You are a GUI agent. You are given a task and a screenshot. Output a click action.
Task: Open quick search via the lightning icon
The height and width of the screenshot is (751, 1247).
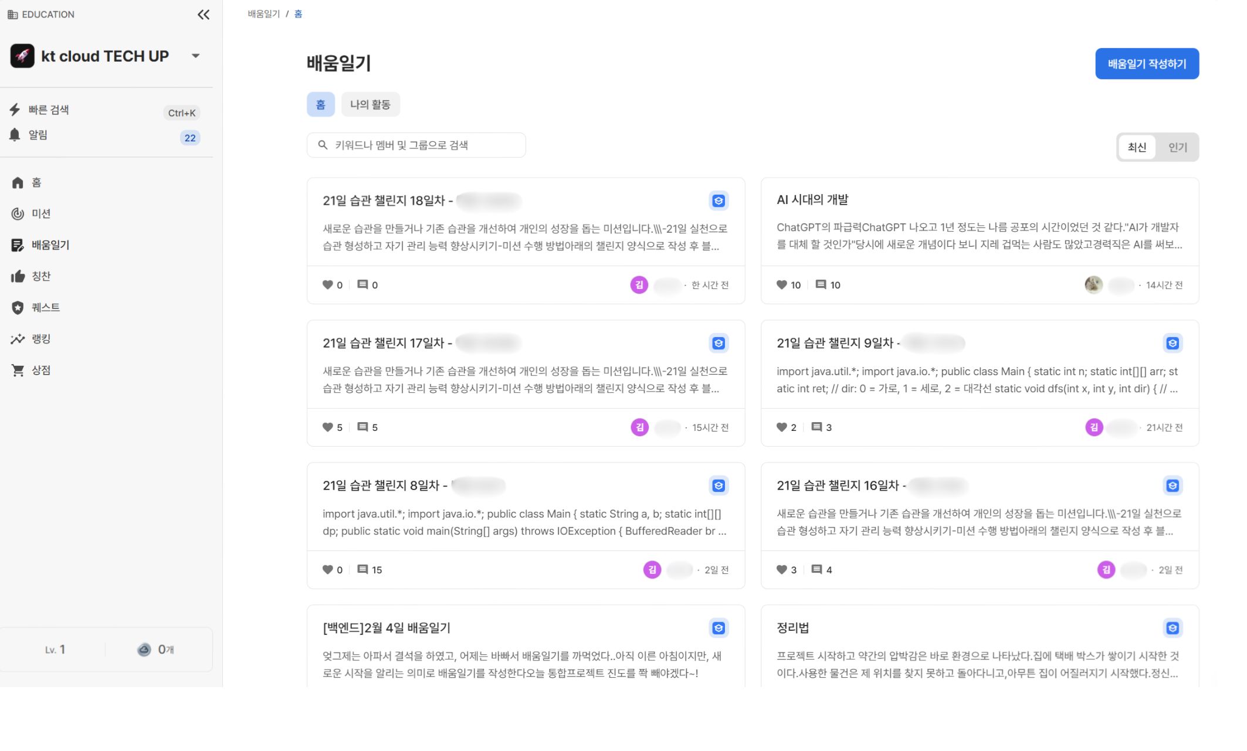[x=14, y=109]
